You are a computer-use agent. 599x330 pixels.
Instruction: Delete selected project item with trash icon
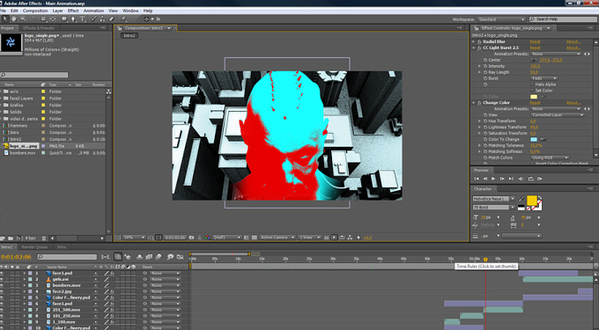pos(44,238)
